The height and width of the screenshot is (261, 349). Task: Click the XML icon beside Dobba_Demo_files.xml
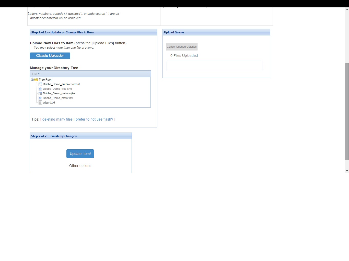pyautogui.click(x=40, y=89)
